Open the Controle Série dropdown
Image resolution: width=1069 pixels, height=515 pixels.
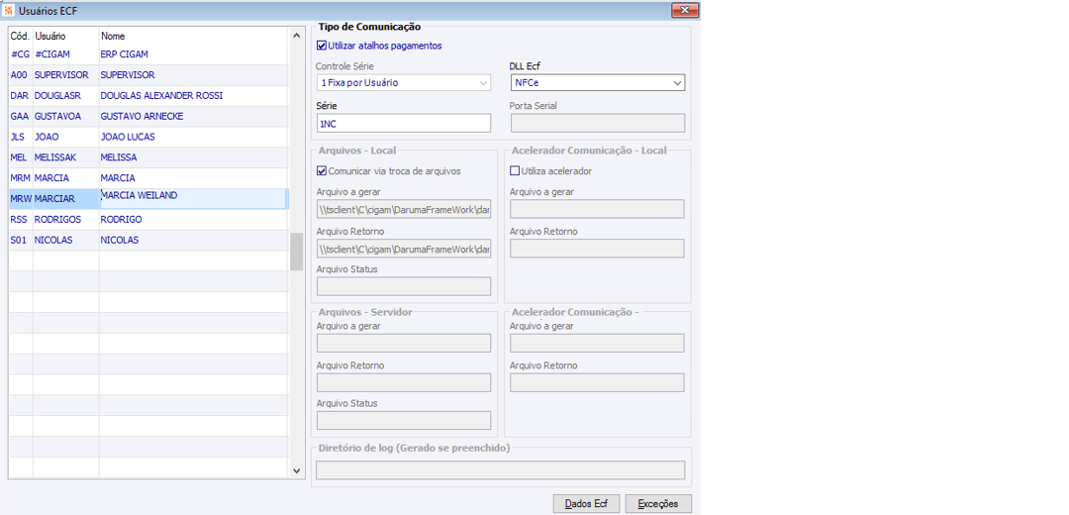click(403, 83)
